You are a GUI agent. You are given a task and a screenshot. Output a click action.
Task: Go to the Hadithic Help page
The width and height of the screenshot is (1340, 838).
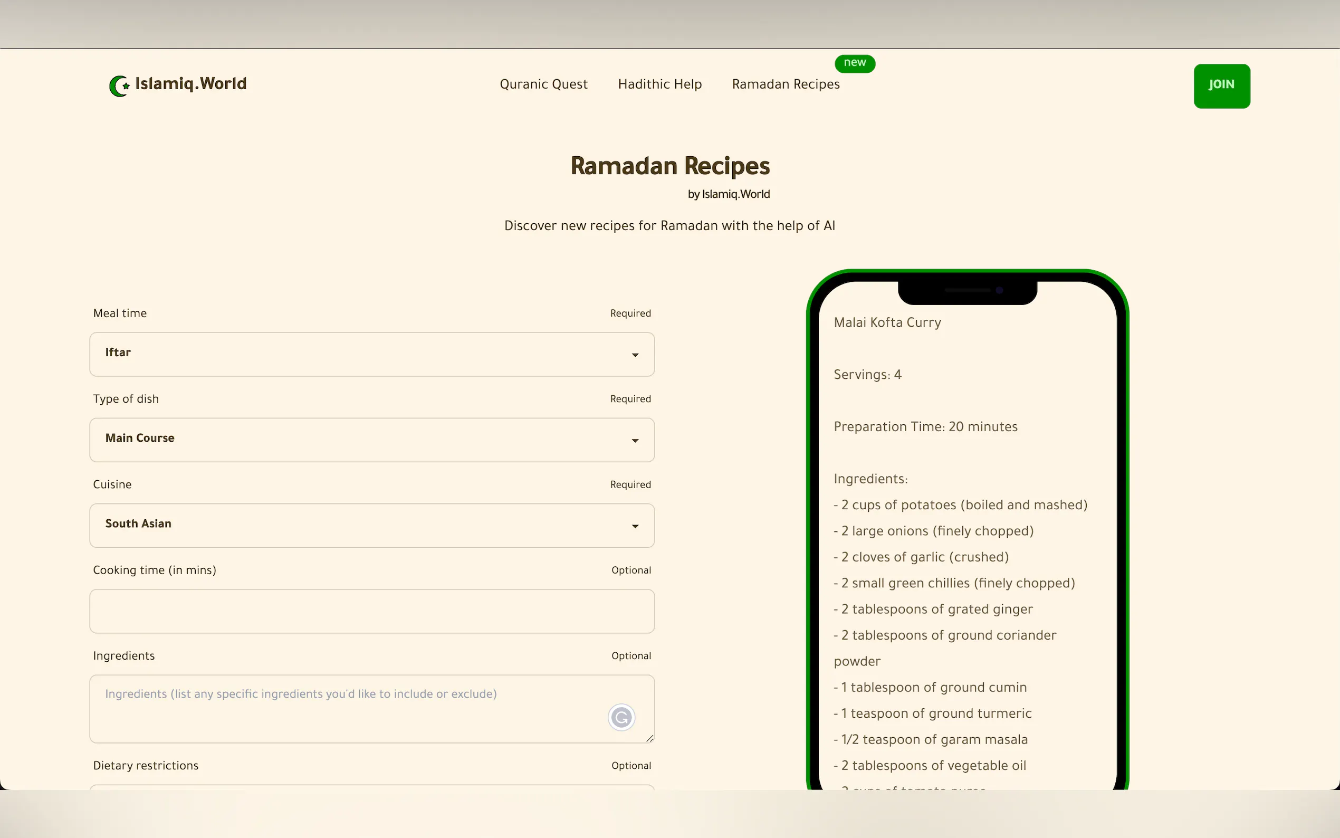point(659,84)
